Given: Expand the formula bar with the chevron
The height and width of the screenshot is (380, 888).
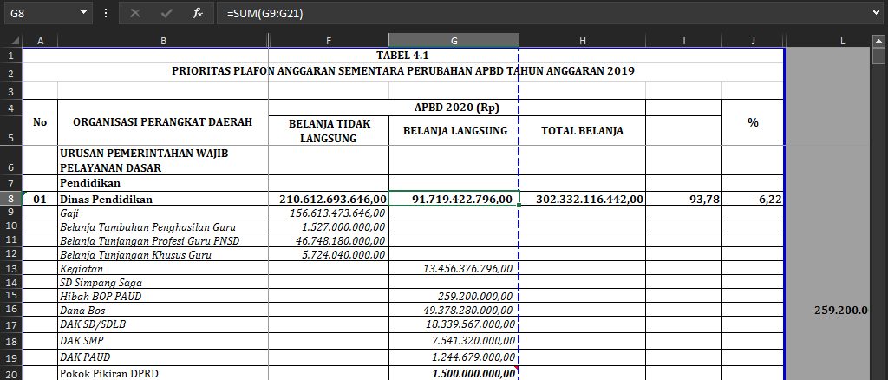Looking at the screenshot, I should click(x=877, y=13).
